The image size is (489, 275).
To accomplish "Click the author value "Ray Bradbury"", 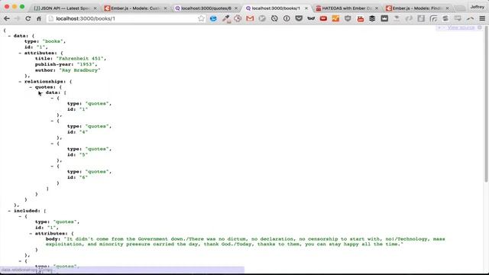I will pyautogui.click(x=79, y=70).
